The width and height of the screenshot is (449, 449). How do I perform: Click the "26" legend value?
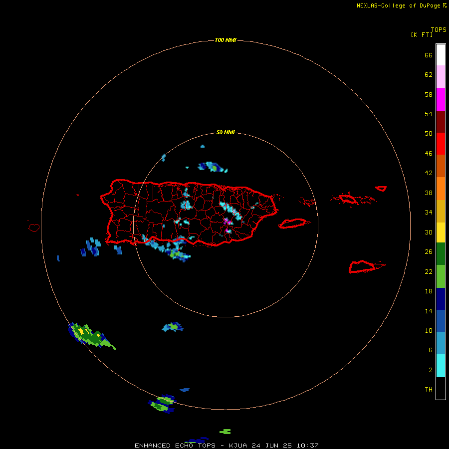click(429, 252)
